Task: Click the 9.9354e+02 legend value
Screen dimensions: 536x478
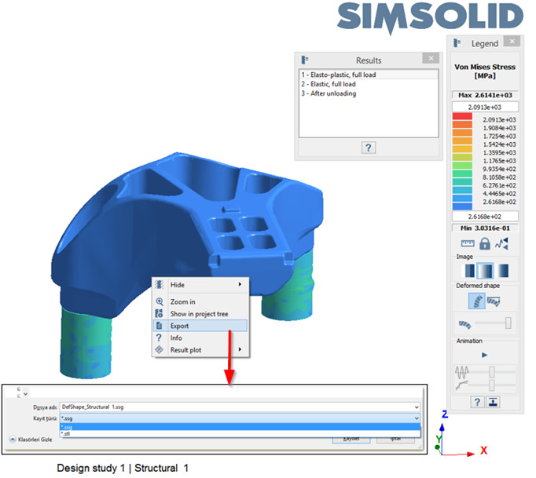Action: pos(499,169)
